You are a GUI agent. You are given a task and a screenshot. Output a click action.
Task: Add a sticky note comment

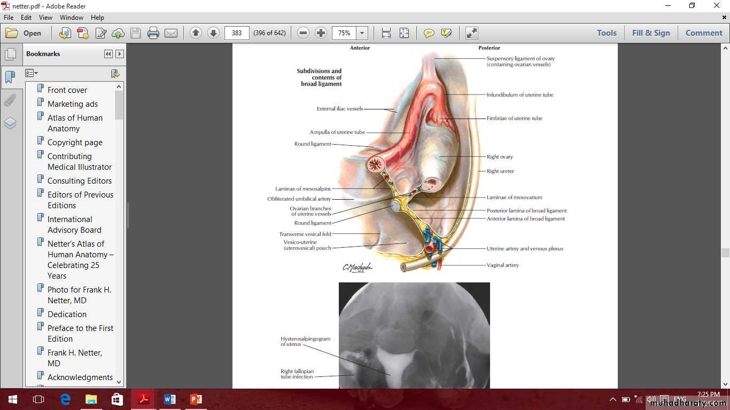click(x=429, y=33)
